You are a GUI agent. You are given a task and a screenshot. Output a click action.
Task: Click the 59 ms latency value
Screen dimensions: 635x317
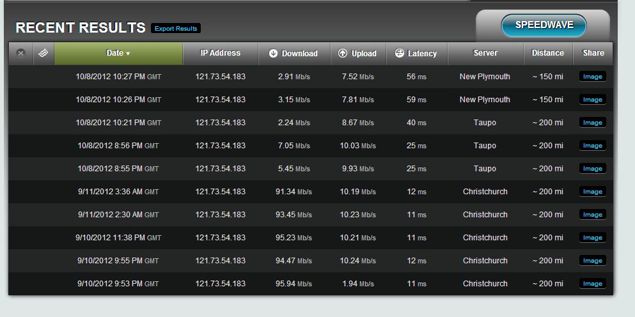pyautogui.click(x=416, y=100)
